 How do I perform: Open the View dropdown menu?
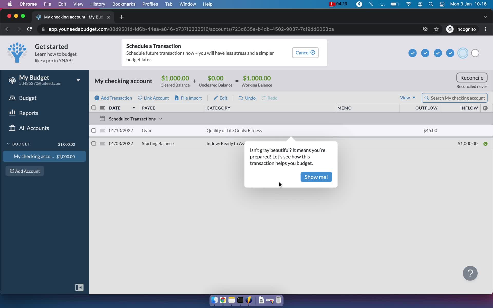pyautogui.click(x=407, y=97)
